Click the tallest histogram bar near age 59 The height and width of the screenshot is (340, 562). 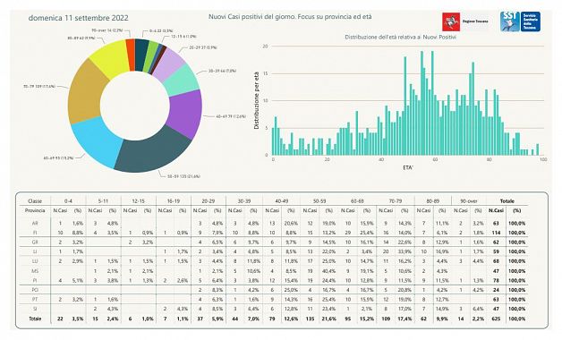click(x=432, y=103)
